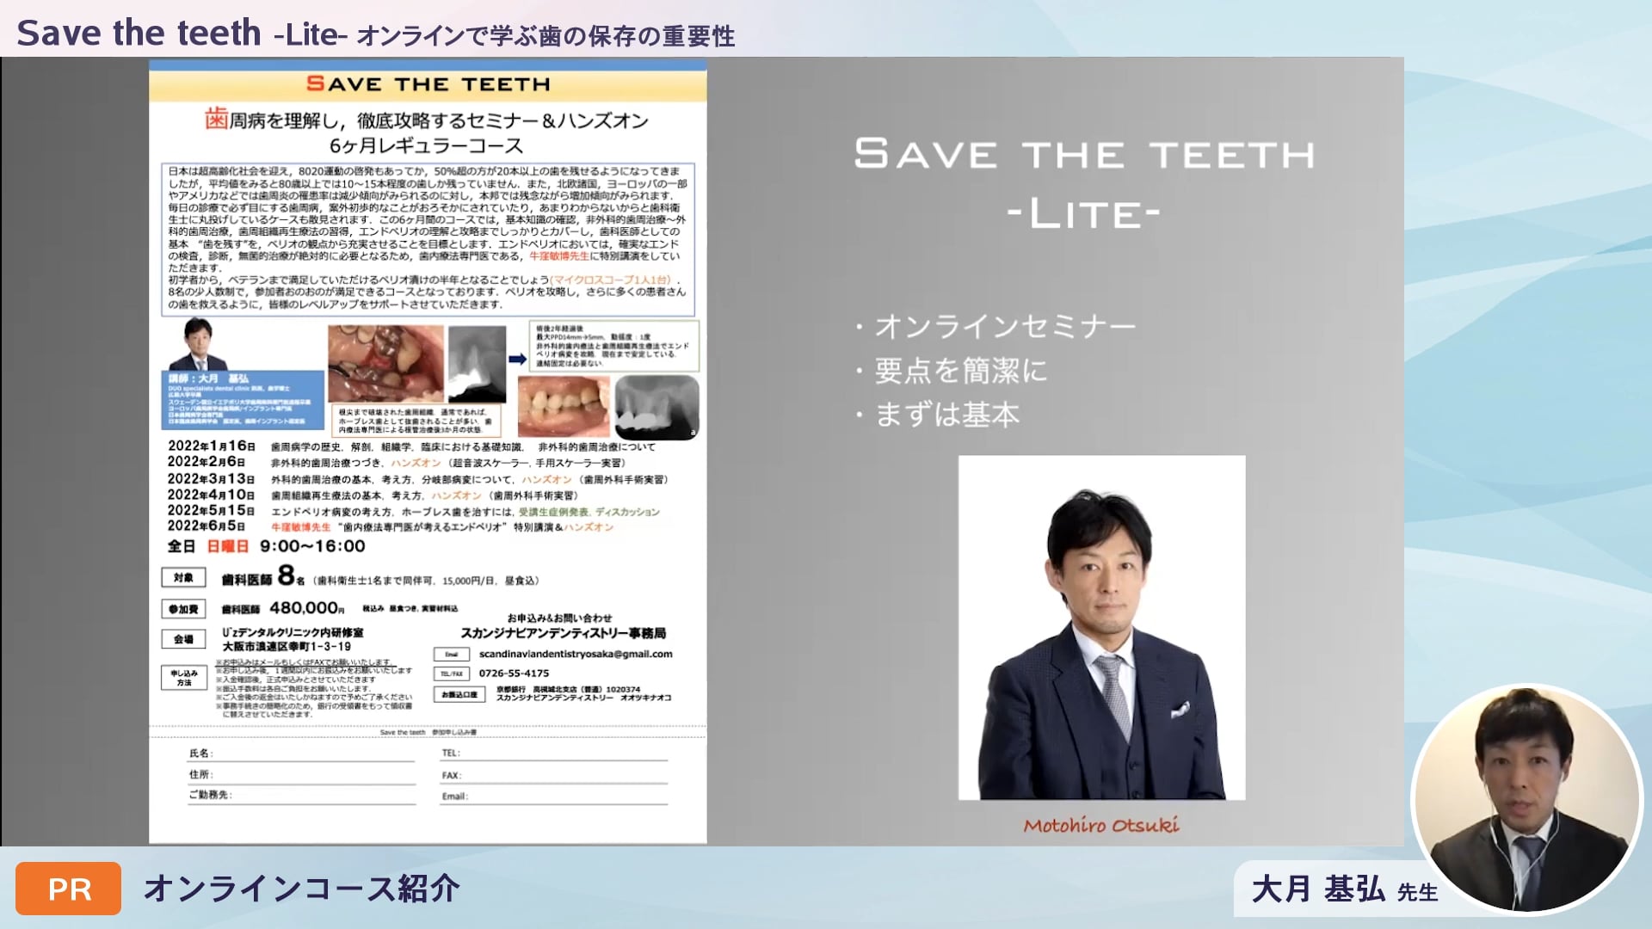Screen dimensions: 1652x929
Task: Click the speaker name '大月 基弘 先生'
Action: tap(1344, 889)
